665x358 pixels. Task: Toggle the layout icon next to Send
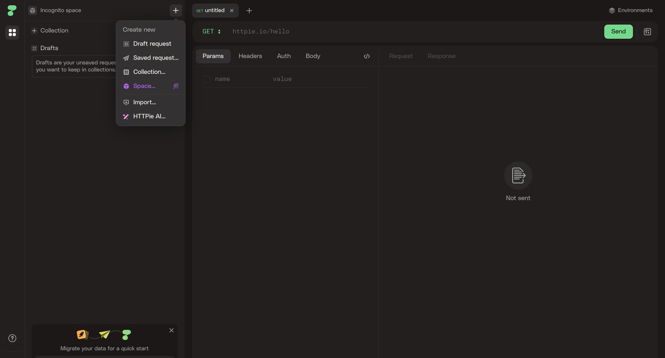[647, 32]
